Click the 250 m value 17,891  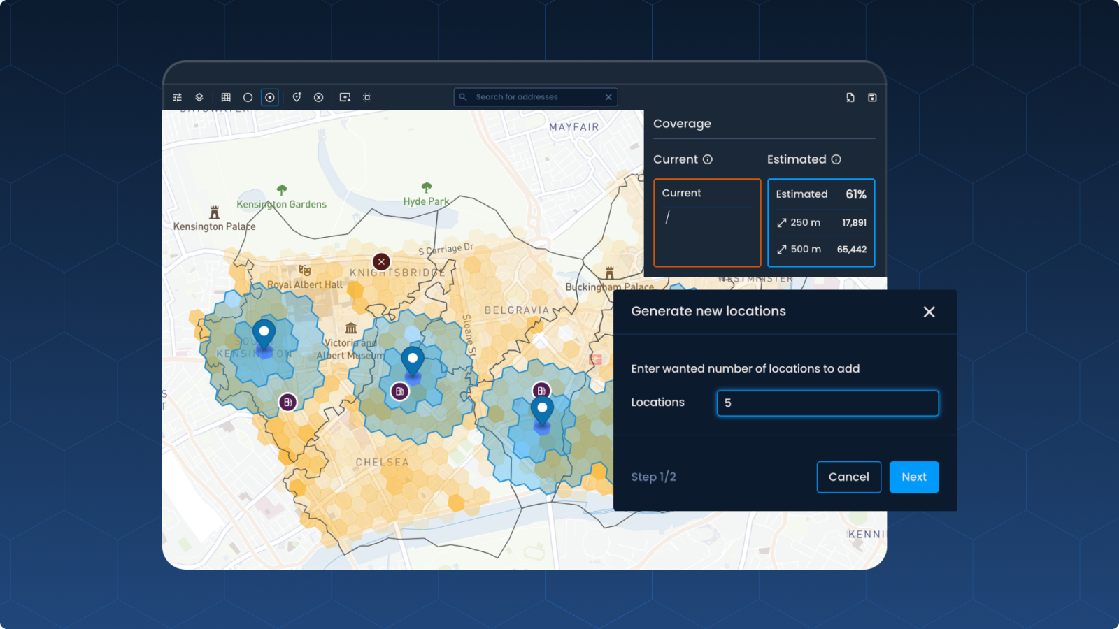(854, 222)
